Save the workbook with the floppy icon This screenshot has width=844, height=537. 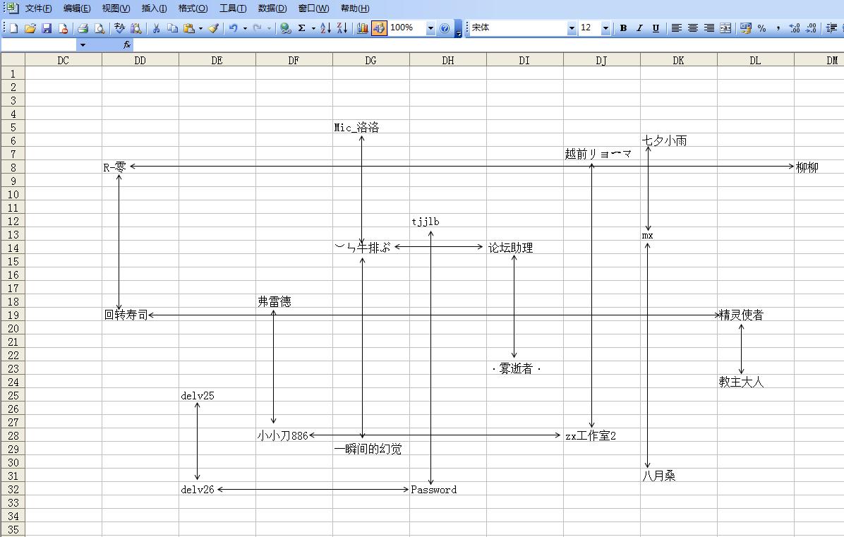(47, 28)
